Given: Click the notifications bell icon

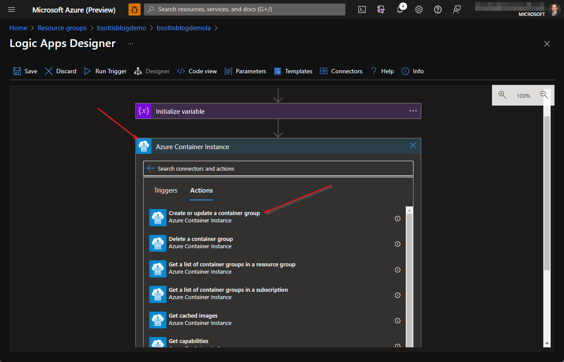Looking at the screenshot, I should 400,9.
